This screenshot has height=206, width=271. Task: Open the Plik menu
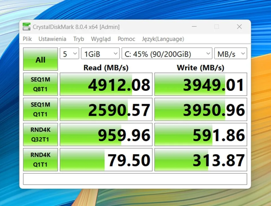[27, 39]
